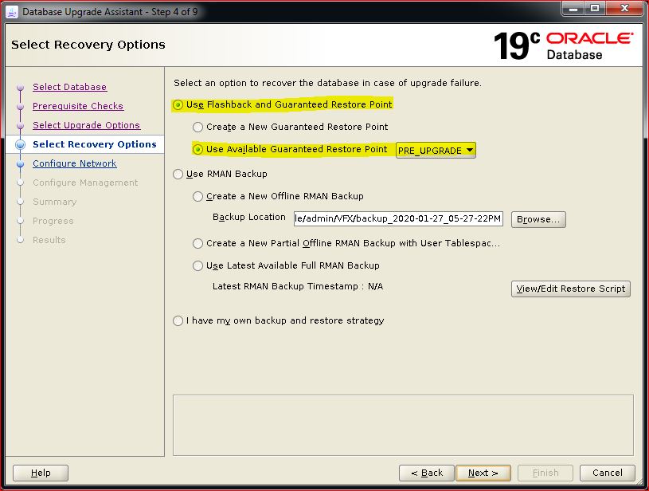Click View/Edit Restore Script button
The width and height of the screenshot is (649, 491).
pos(570,289)
